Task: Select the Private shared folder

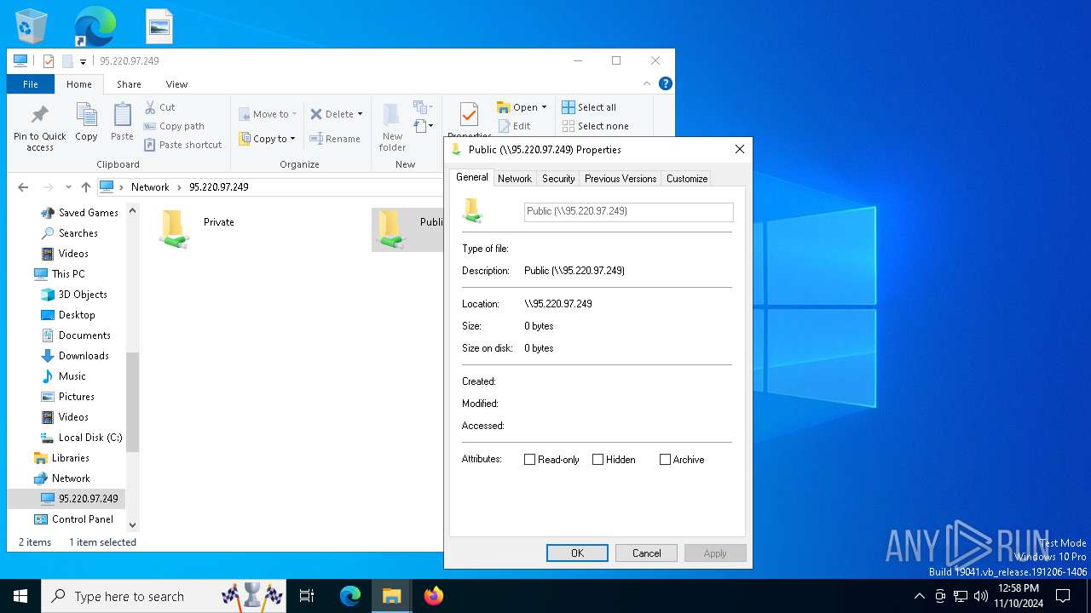Action: [198, 228]
